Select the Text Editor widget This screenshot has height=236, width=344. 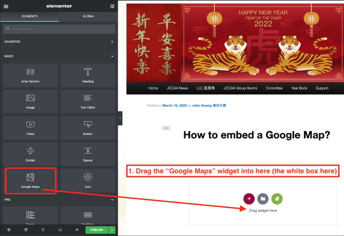88,102
